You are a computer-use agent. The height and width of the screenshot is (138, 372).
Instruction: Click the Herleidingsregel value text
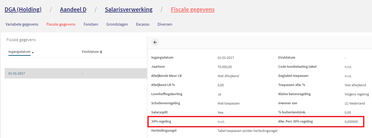(247, 131)
